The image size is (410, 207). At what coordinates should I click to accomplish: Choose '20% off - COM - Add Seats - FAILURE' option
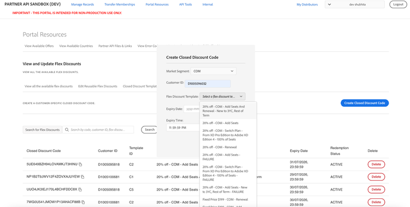228,157
